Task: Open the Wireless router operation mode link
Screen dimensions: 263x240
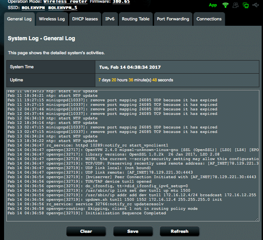Action: [x=66, y=2]
